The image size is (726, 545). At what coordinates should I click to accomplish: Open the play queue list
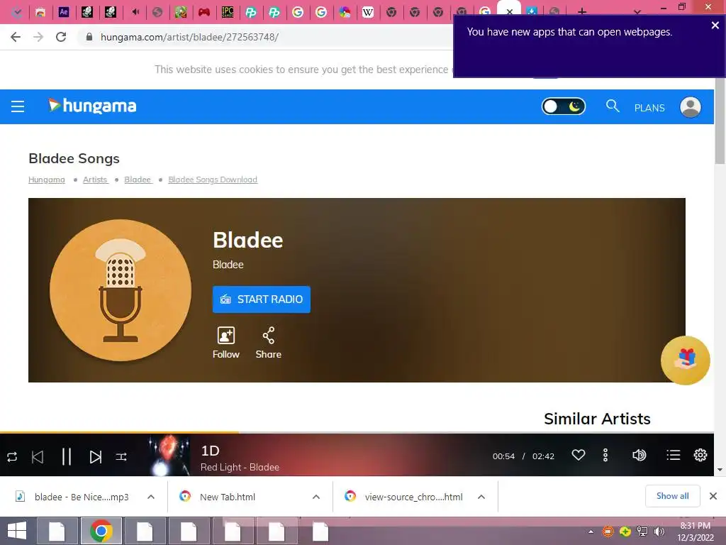pos(674,455)
